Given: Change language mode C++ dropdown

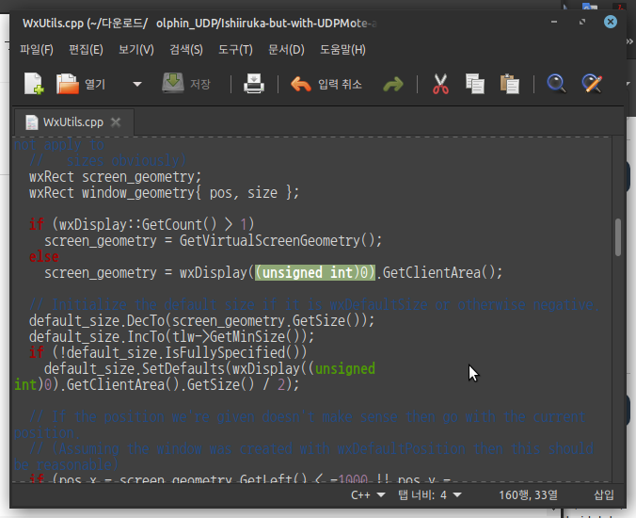Looking at the screenshot, I should coord(368,494).
